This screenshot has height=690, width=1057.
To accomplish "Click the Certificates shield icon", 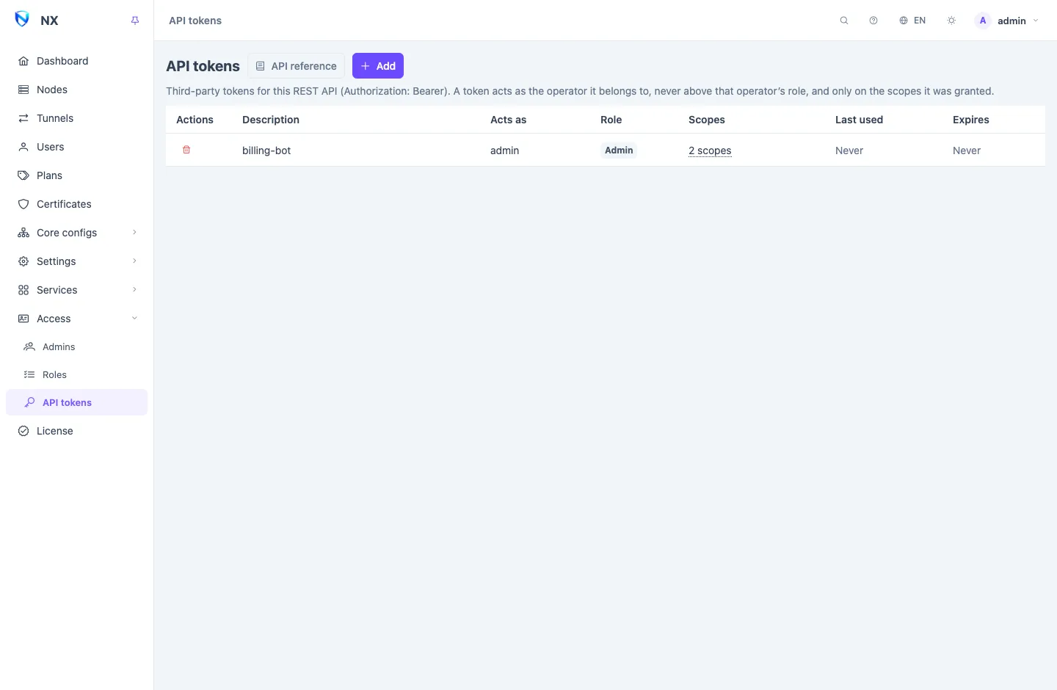I will 23,204.
